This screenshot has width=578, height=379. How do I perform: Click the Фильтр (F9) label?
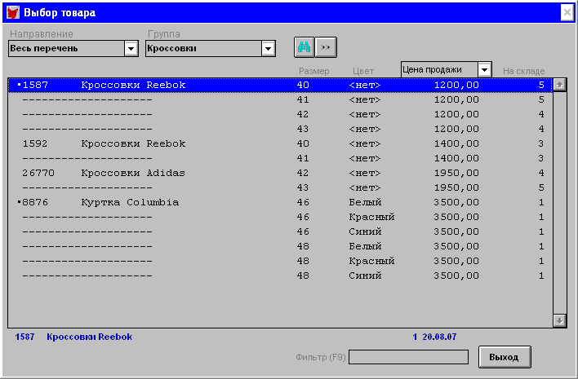[321, 357]
